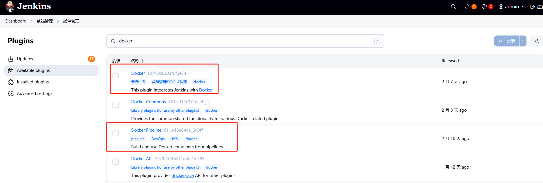Click the red security count badge
The width and height of the screenshot is (543, 183).
(491, 7)
